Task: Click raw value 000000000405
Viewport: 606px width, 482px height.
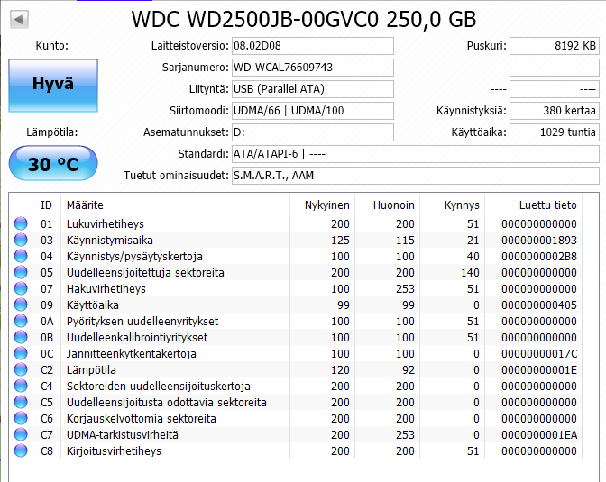Action: click(x=539, y=305)
